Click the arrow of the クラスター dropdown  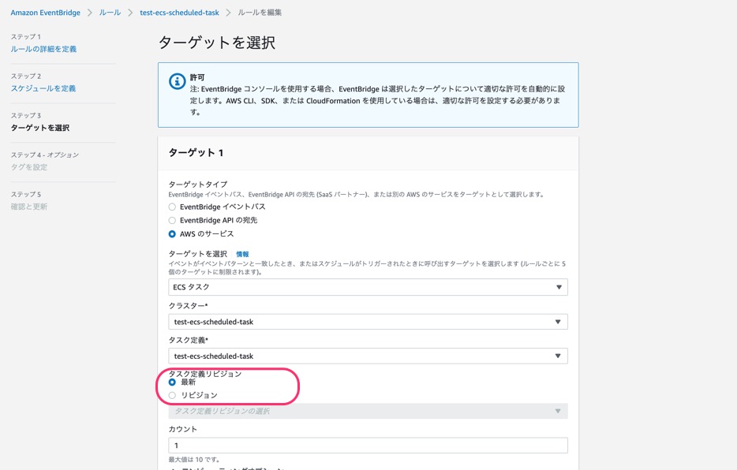click(x=558, y=322)
